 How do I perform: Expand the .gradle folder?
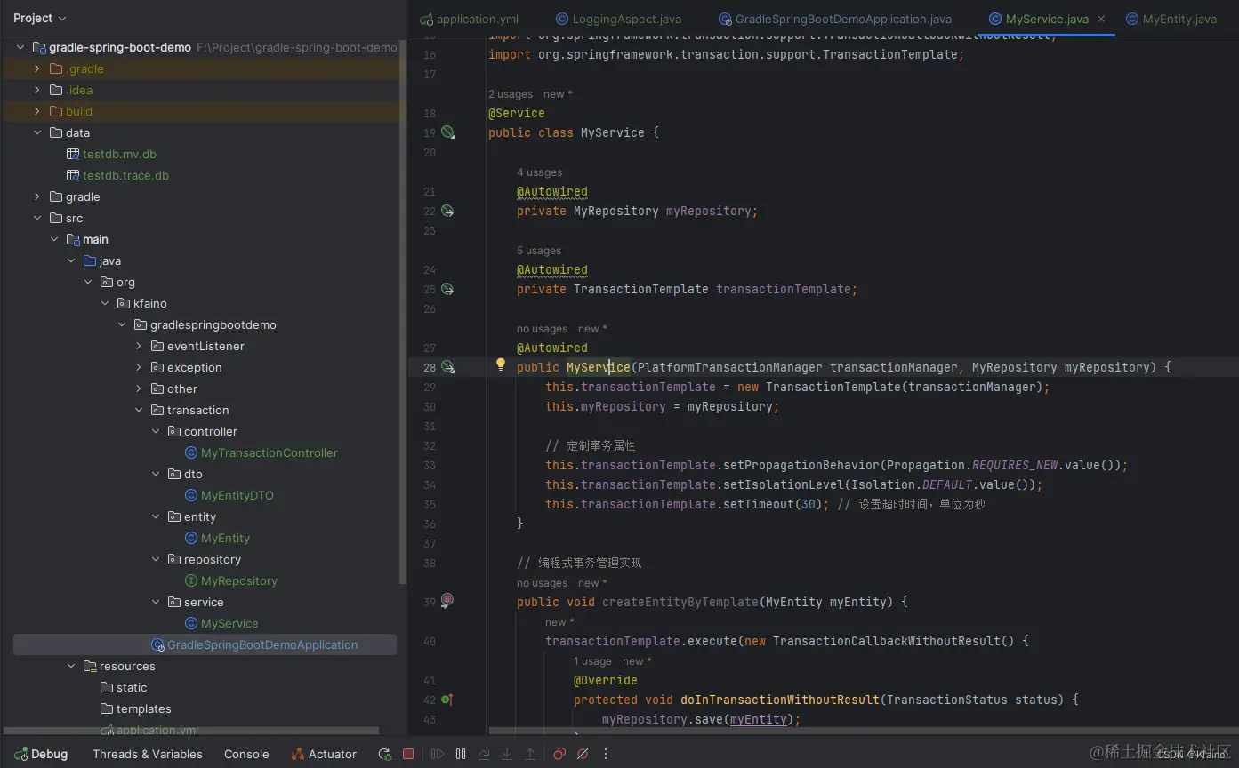(x=36, y=68)
